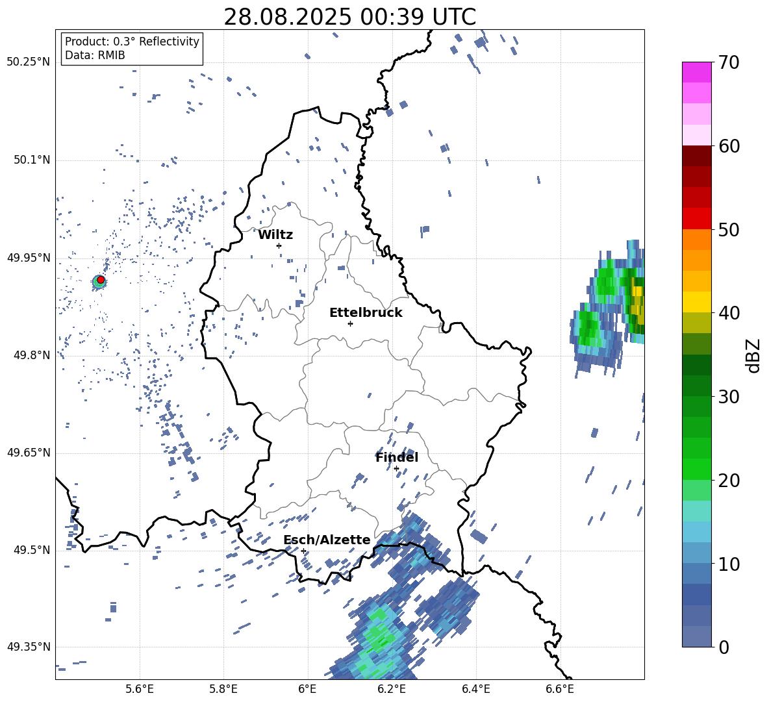The width and height of the screenshot is (769, 702).
Task: Pick the turquoise colorbar segment below 20
Action: point(696,511)
